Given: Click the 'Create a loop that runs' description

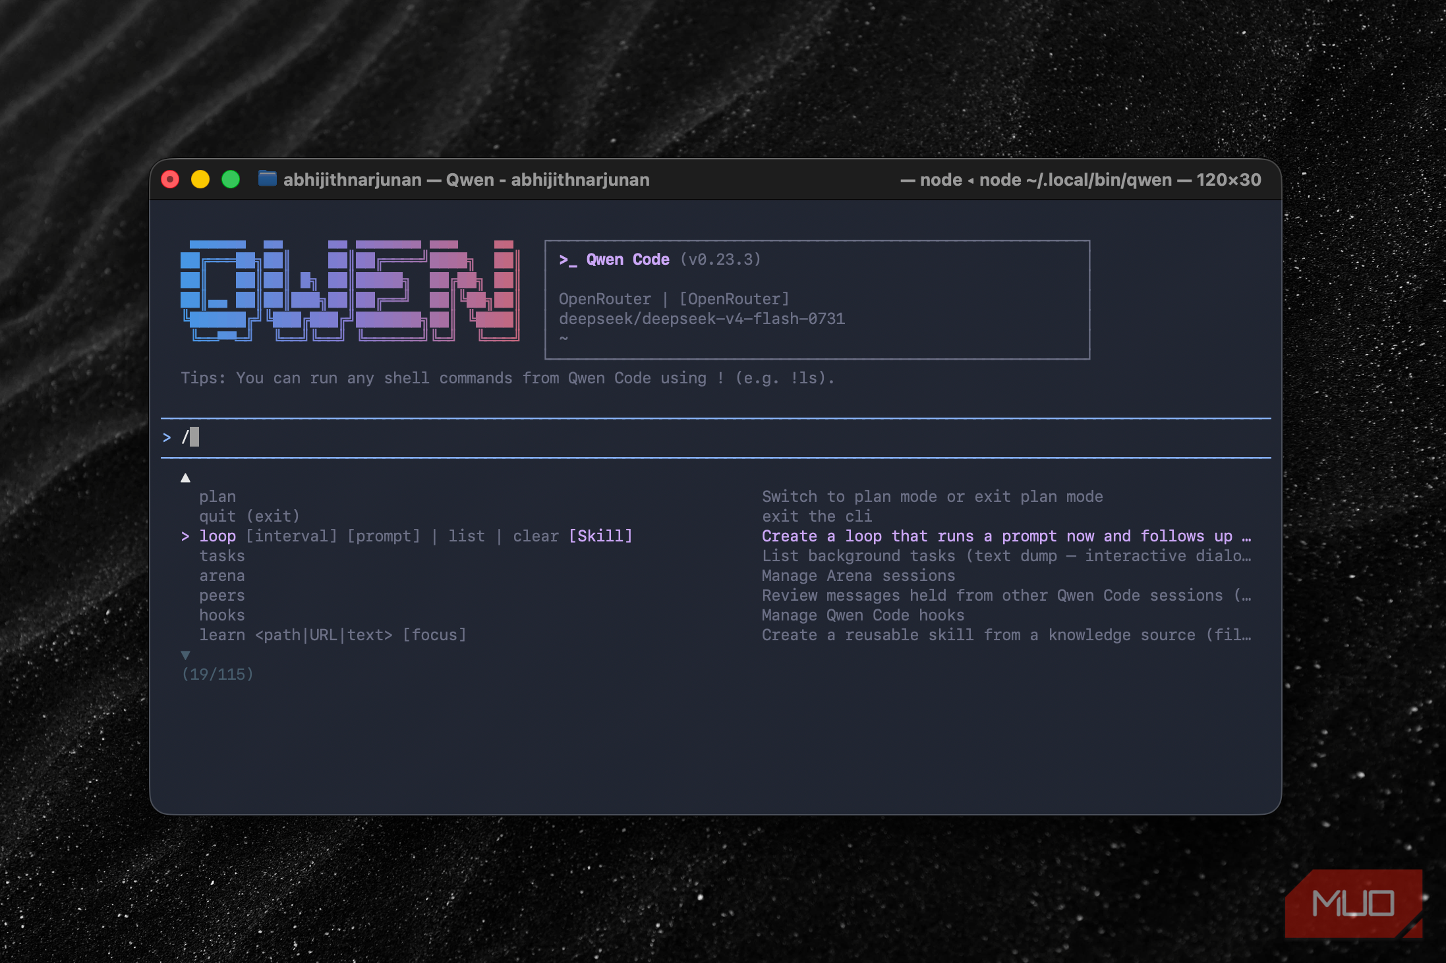Looking at the screenshot, I should [1006, 536].
